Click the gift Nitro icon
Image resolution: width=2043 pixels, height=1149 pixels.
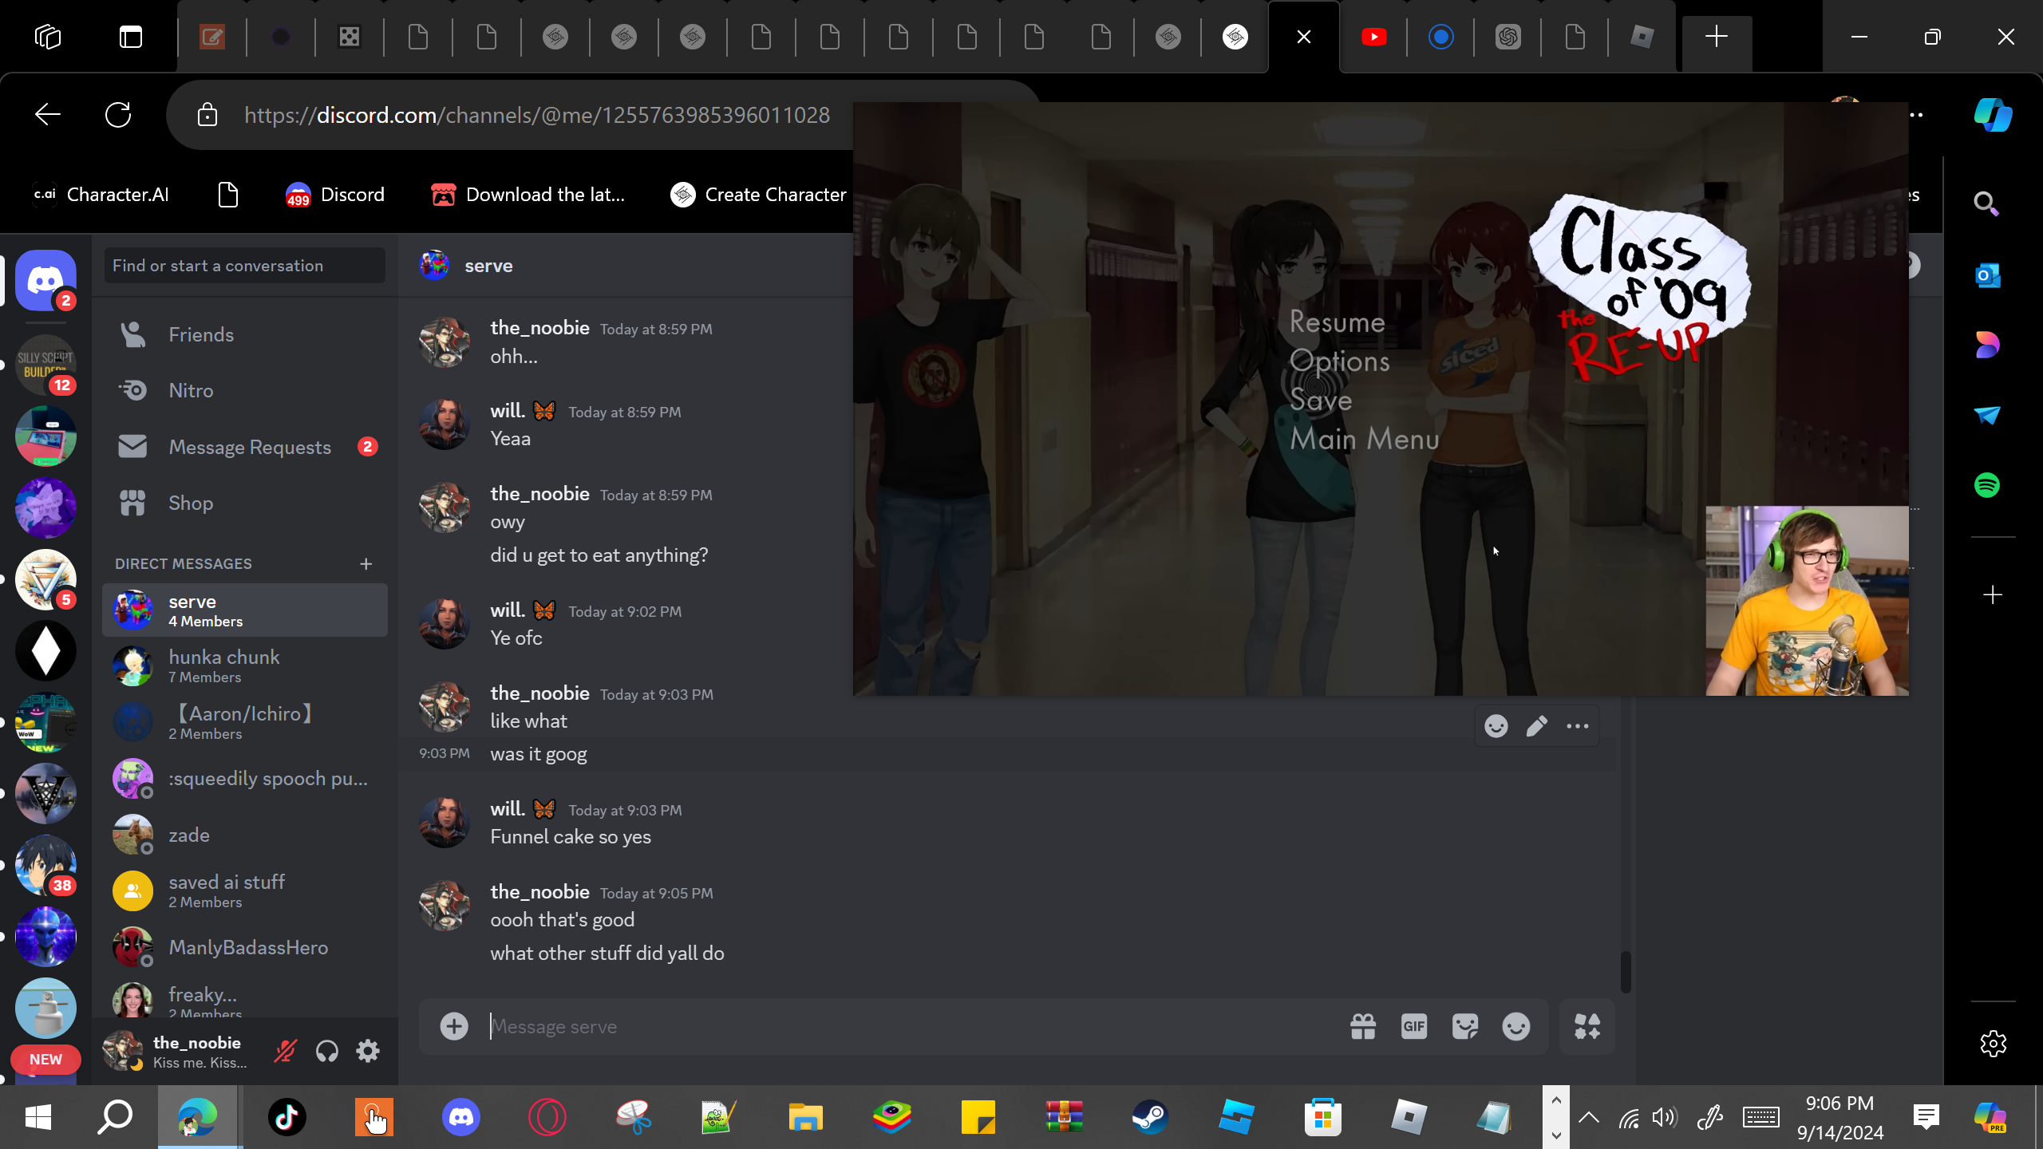1362,1026
